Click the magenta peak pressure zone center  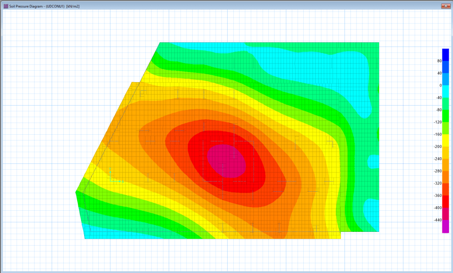(x=226, y=161)
